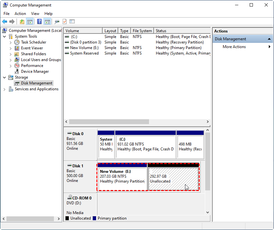
Task: Click the volume list horizontal scrollbar
Action: (109, 122)
